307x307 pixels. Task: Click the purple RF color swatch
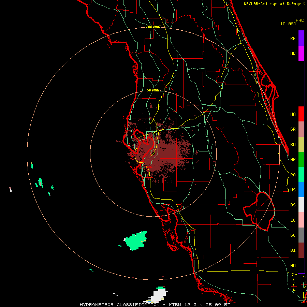pyautogui.click(x=301, y=38)
